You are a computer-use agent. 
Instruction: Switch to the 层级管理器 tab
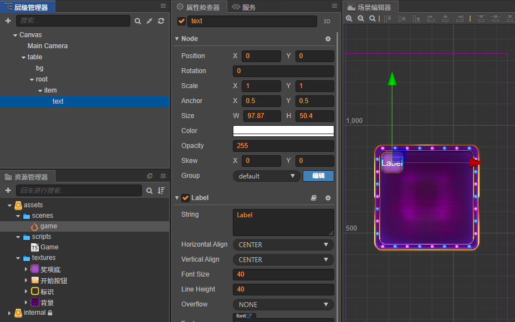point(28,7)
